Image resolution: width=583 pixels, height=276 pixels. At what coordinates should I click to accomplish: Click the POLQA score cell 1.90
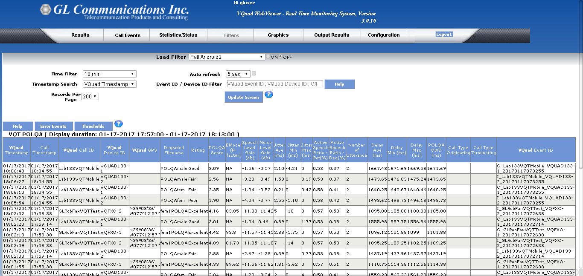[x=217, y=200]
